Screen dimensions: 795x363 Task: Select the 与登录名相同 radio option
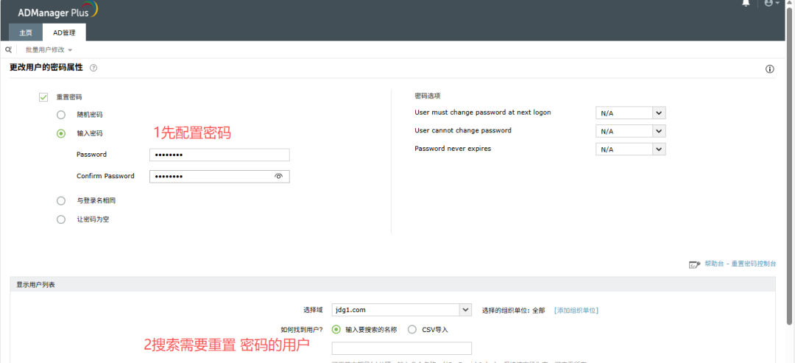[x=61, y=201]
